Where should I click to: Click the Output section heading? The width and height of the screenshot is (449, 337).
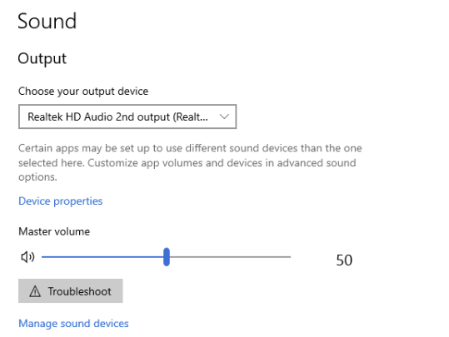(x=42, y=58)
